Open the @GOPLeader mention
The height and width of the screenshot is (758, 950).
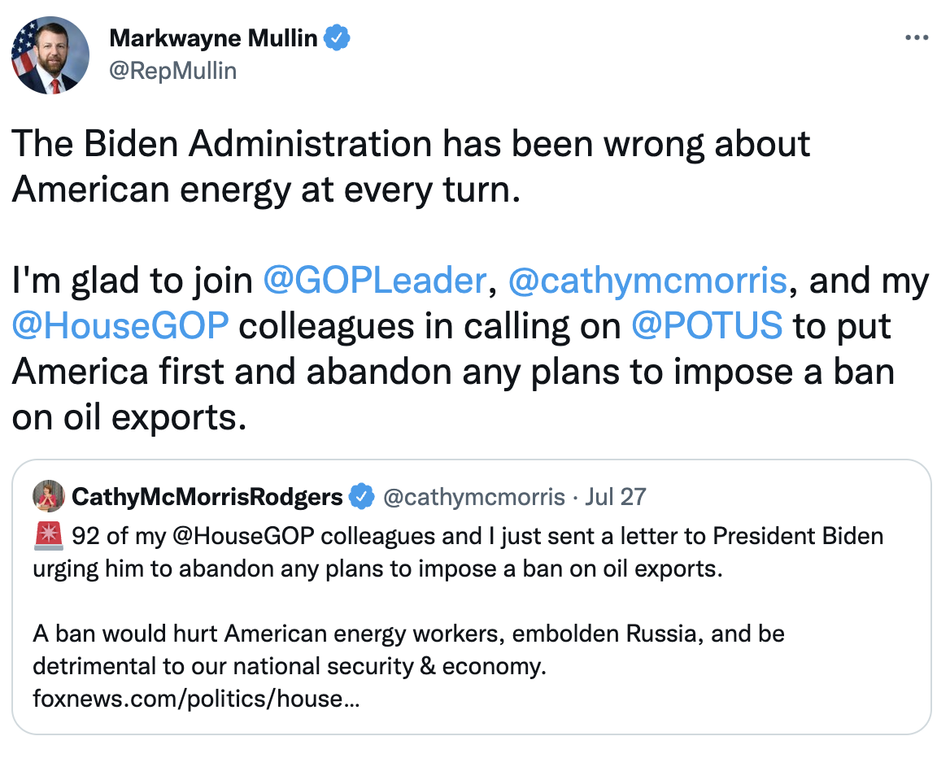pos(374,281)
